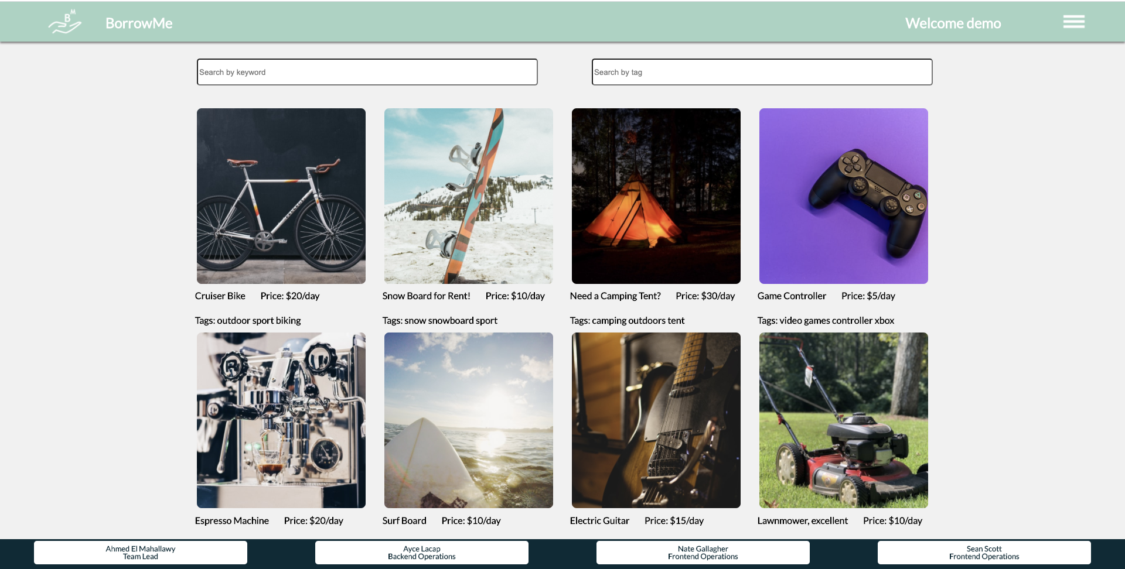View the Game Controller image
This screenshot has width=1125, height=569.
pyautogui.click(x=844, y=196)
